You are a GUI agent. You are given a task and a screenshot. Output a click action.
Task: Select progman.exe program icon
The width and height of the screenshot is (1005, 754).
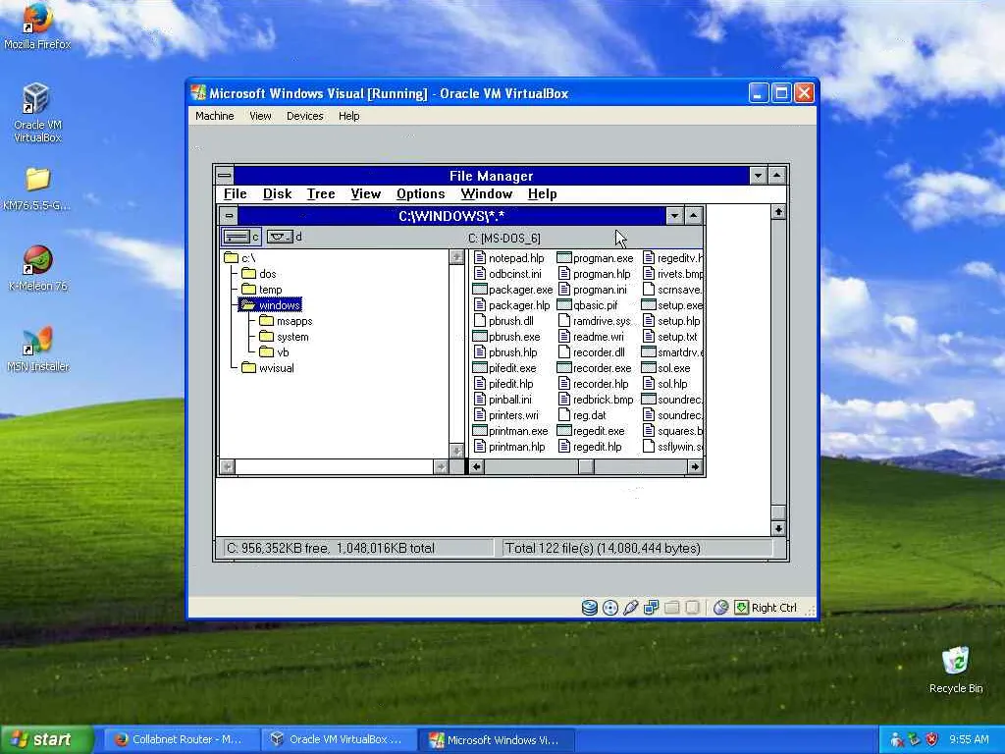(x=564, y=258)
